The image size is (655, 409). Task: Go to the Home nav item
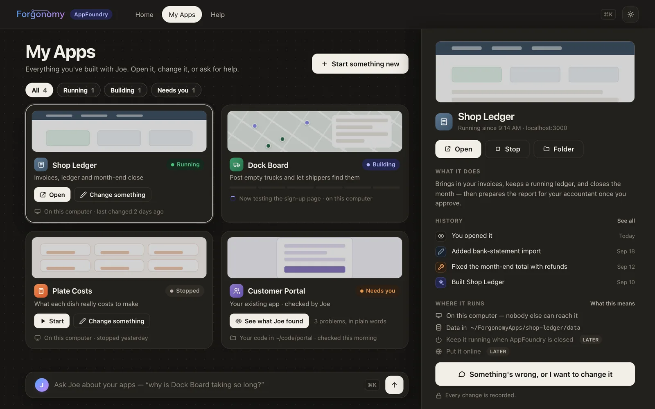(144, 15)
